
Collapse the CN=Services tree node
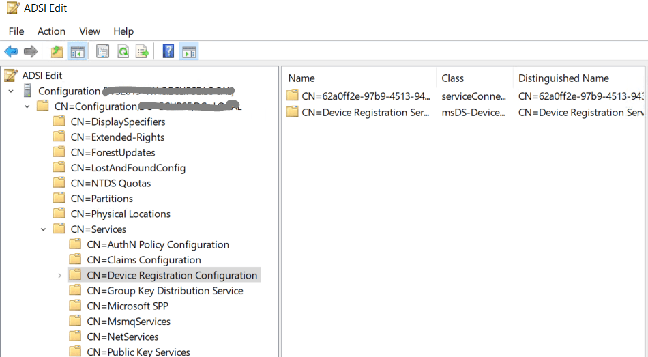(44, 229)
